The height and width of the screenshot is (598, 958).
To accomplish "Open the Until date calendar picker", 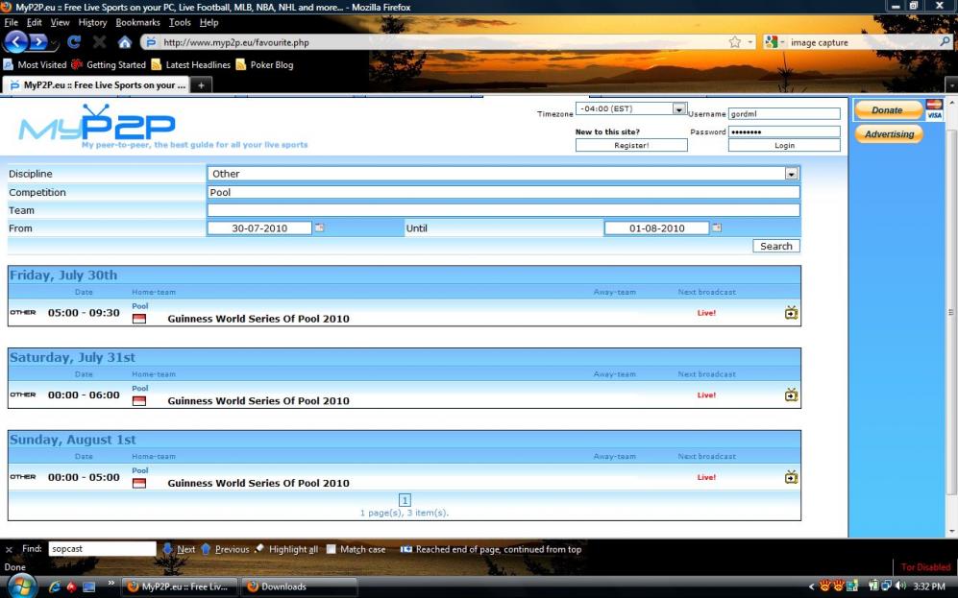I will point(717,228).
